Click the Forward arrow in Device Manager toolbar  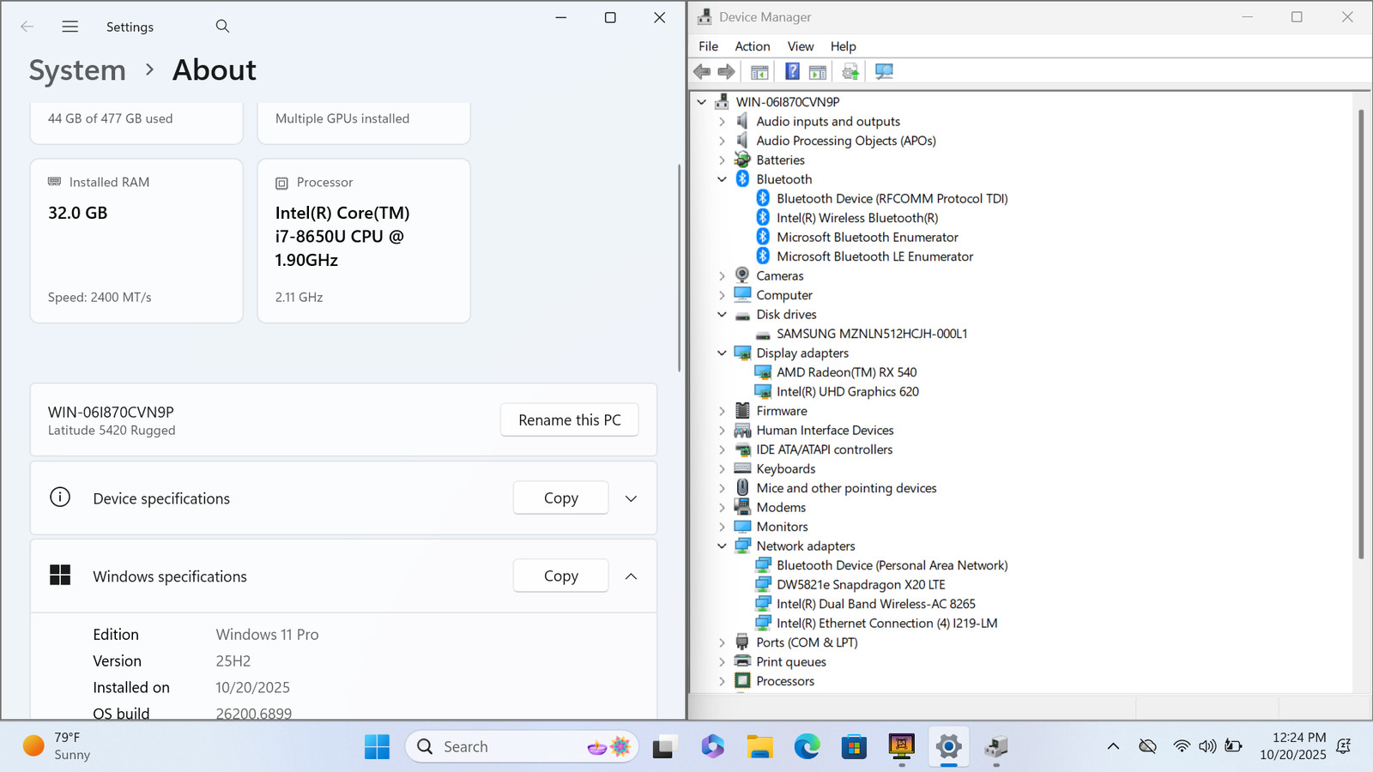click(x=726, y=72)
